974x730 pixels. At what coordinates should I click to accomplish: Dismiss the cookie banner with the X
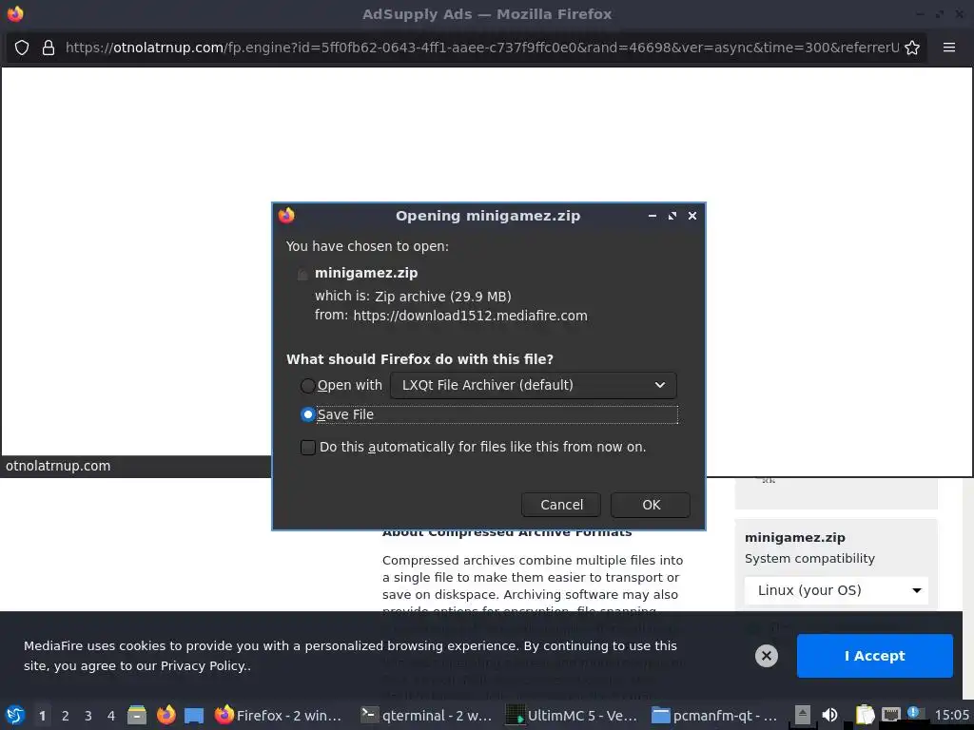pos(767,656)
